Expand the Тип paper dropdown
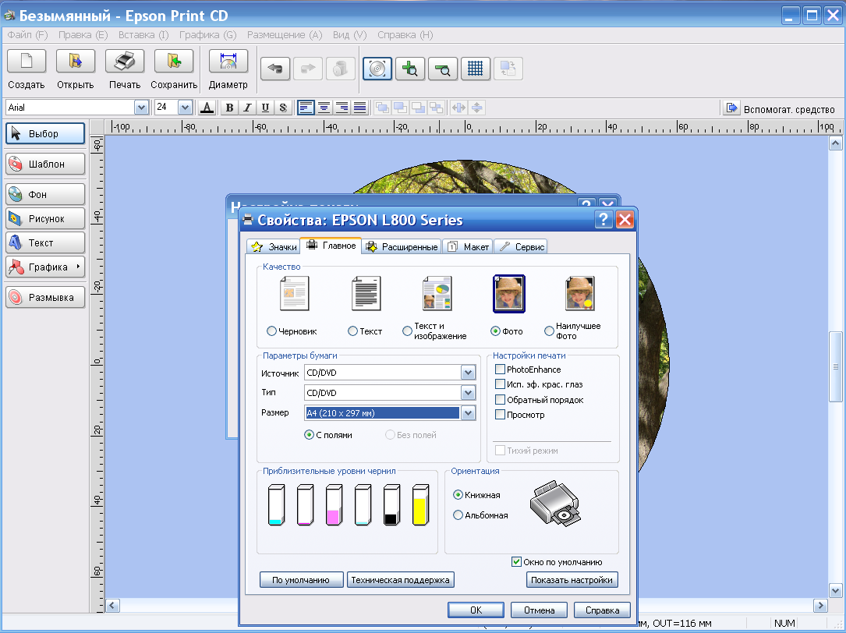 468,393
